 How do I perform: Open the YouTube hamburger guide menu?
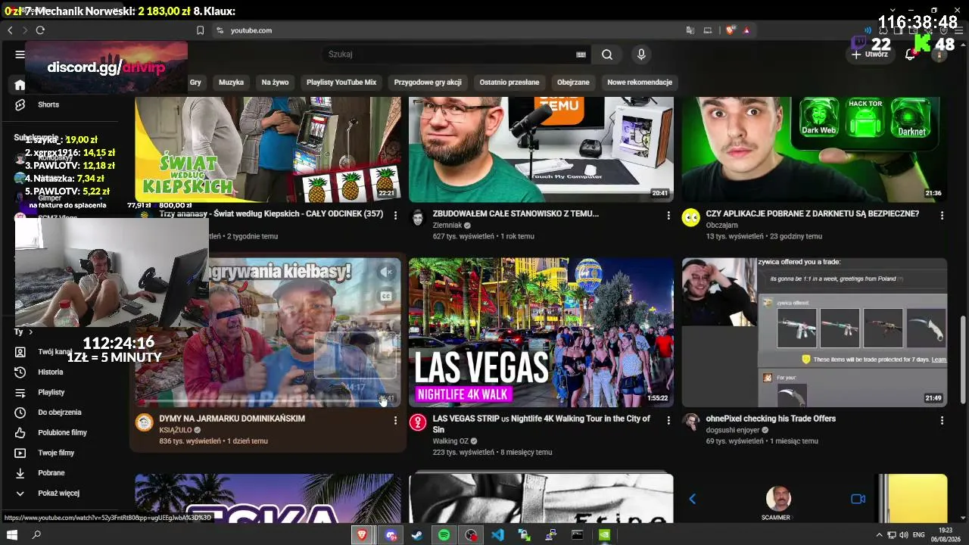tap(20, 54)
